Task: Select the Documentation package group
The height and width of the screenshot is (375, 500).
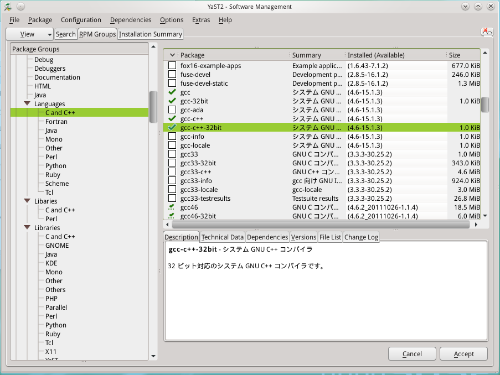Action: 57,77
